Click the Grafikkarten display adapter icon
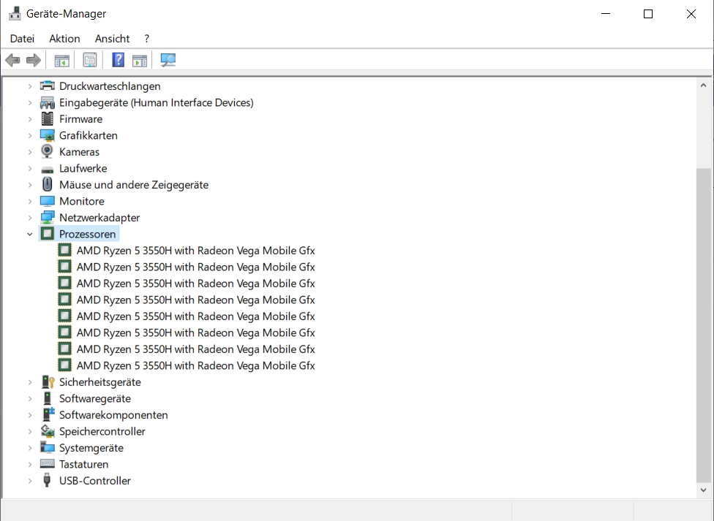This screenshot has width=714, height=521. tap(48, 135)
